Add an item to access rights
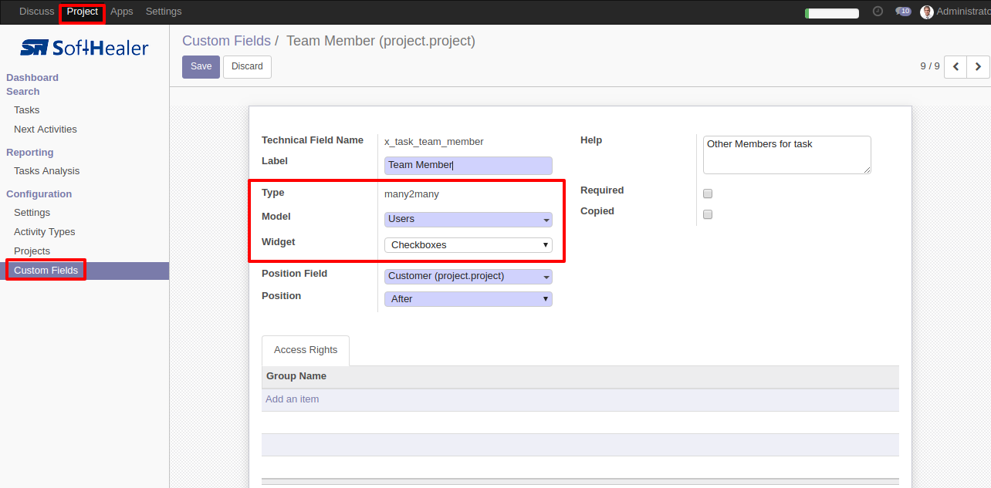This screenshot has height=488, width=991. click(x=293, y=399)
